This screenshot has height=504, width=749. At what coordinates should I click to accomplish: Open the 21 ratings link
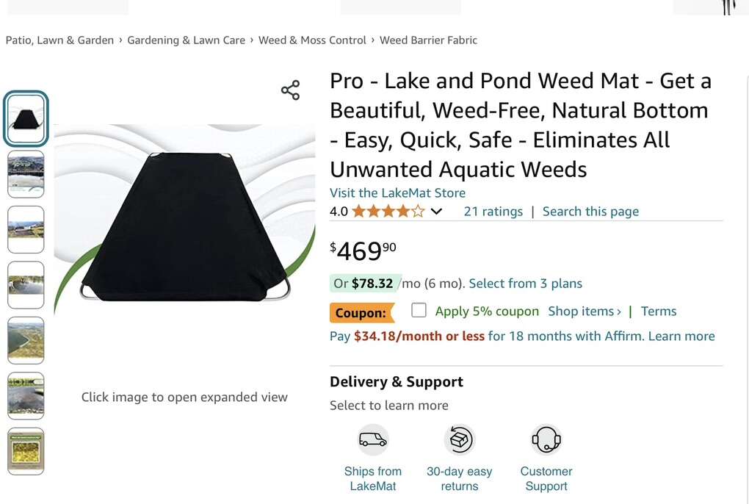click(493, 212)
